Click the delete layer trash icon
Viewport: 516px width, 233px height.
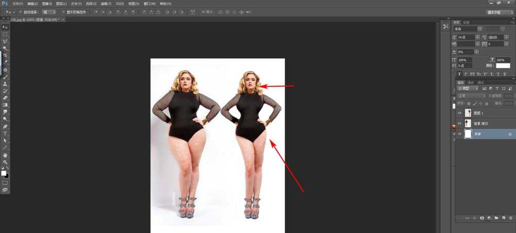click(510, 219)
